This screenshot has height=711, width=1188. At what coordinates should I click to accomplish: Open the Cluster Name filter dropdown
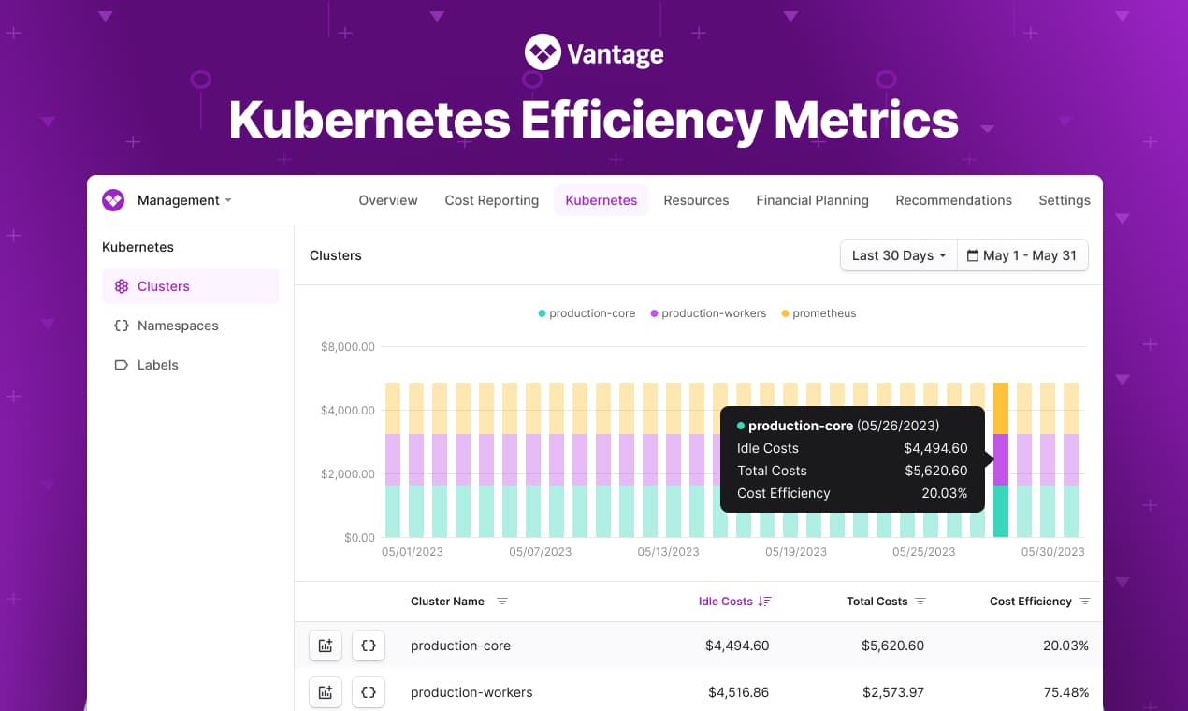coord(502,602)
